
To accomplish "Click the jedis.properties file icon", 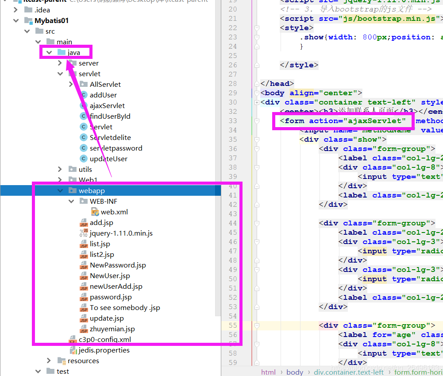I will point(73,351).
